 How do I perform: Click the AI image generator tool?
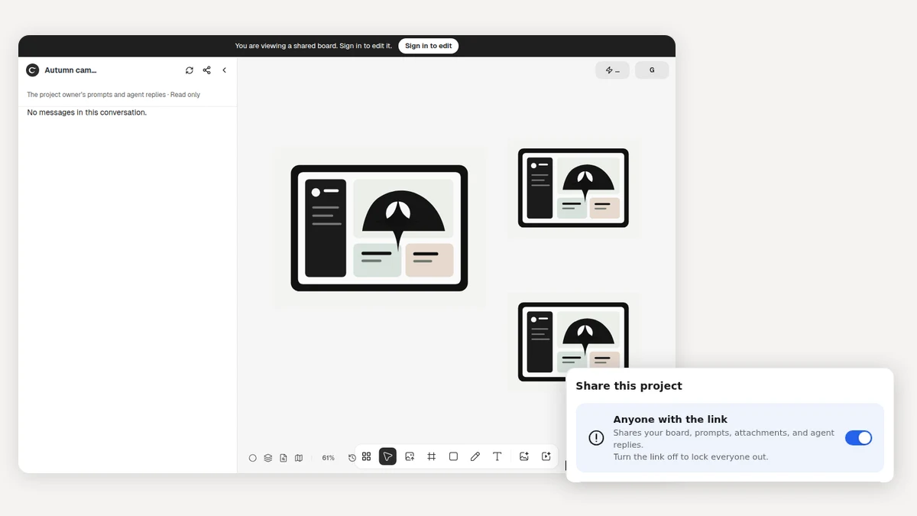pyautogui.click(x=524, y=456)
